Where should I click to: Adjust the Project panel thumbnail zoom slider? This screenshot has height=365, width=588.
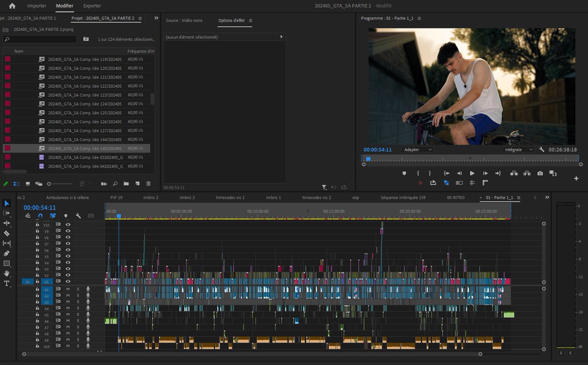tap(60, 183)
